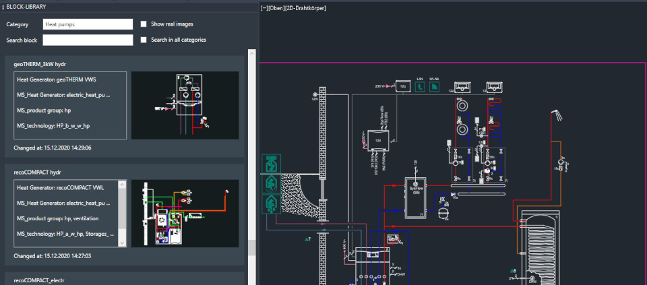
Task: Click the recoCOMPACT hydr block title
Action: point(38,172)
